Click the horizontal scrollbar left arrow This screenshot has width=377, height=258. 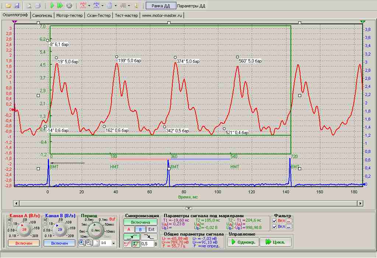16,203
